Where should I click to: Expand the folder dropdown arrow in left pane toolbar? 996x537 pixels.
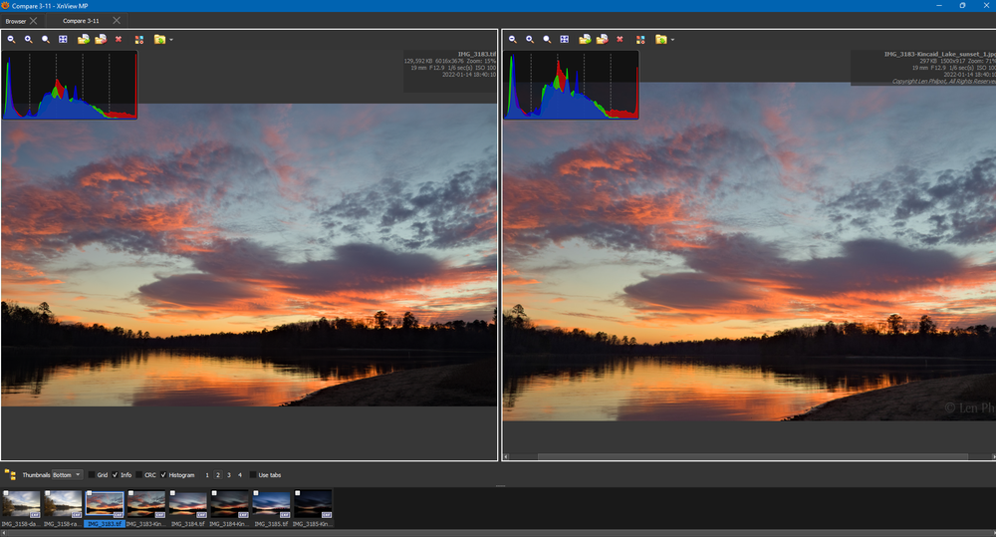(x=171, y=40)
